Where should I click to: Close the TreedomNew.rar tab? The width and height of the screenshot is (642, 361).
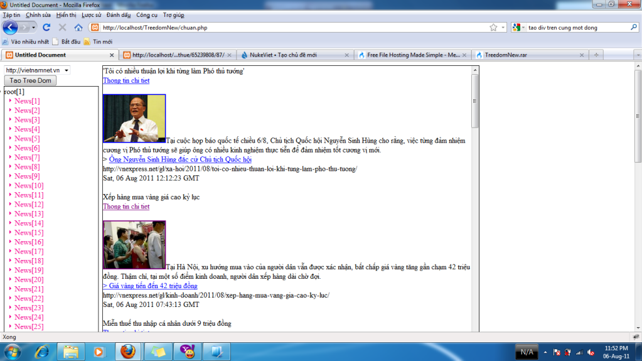[582, 55]
